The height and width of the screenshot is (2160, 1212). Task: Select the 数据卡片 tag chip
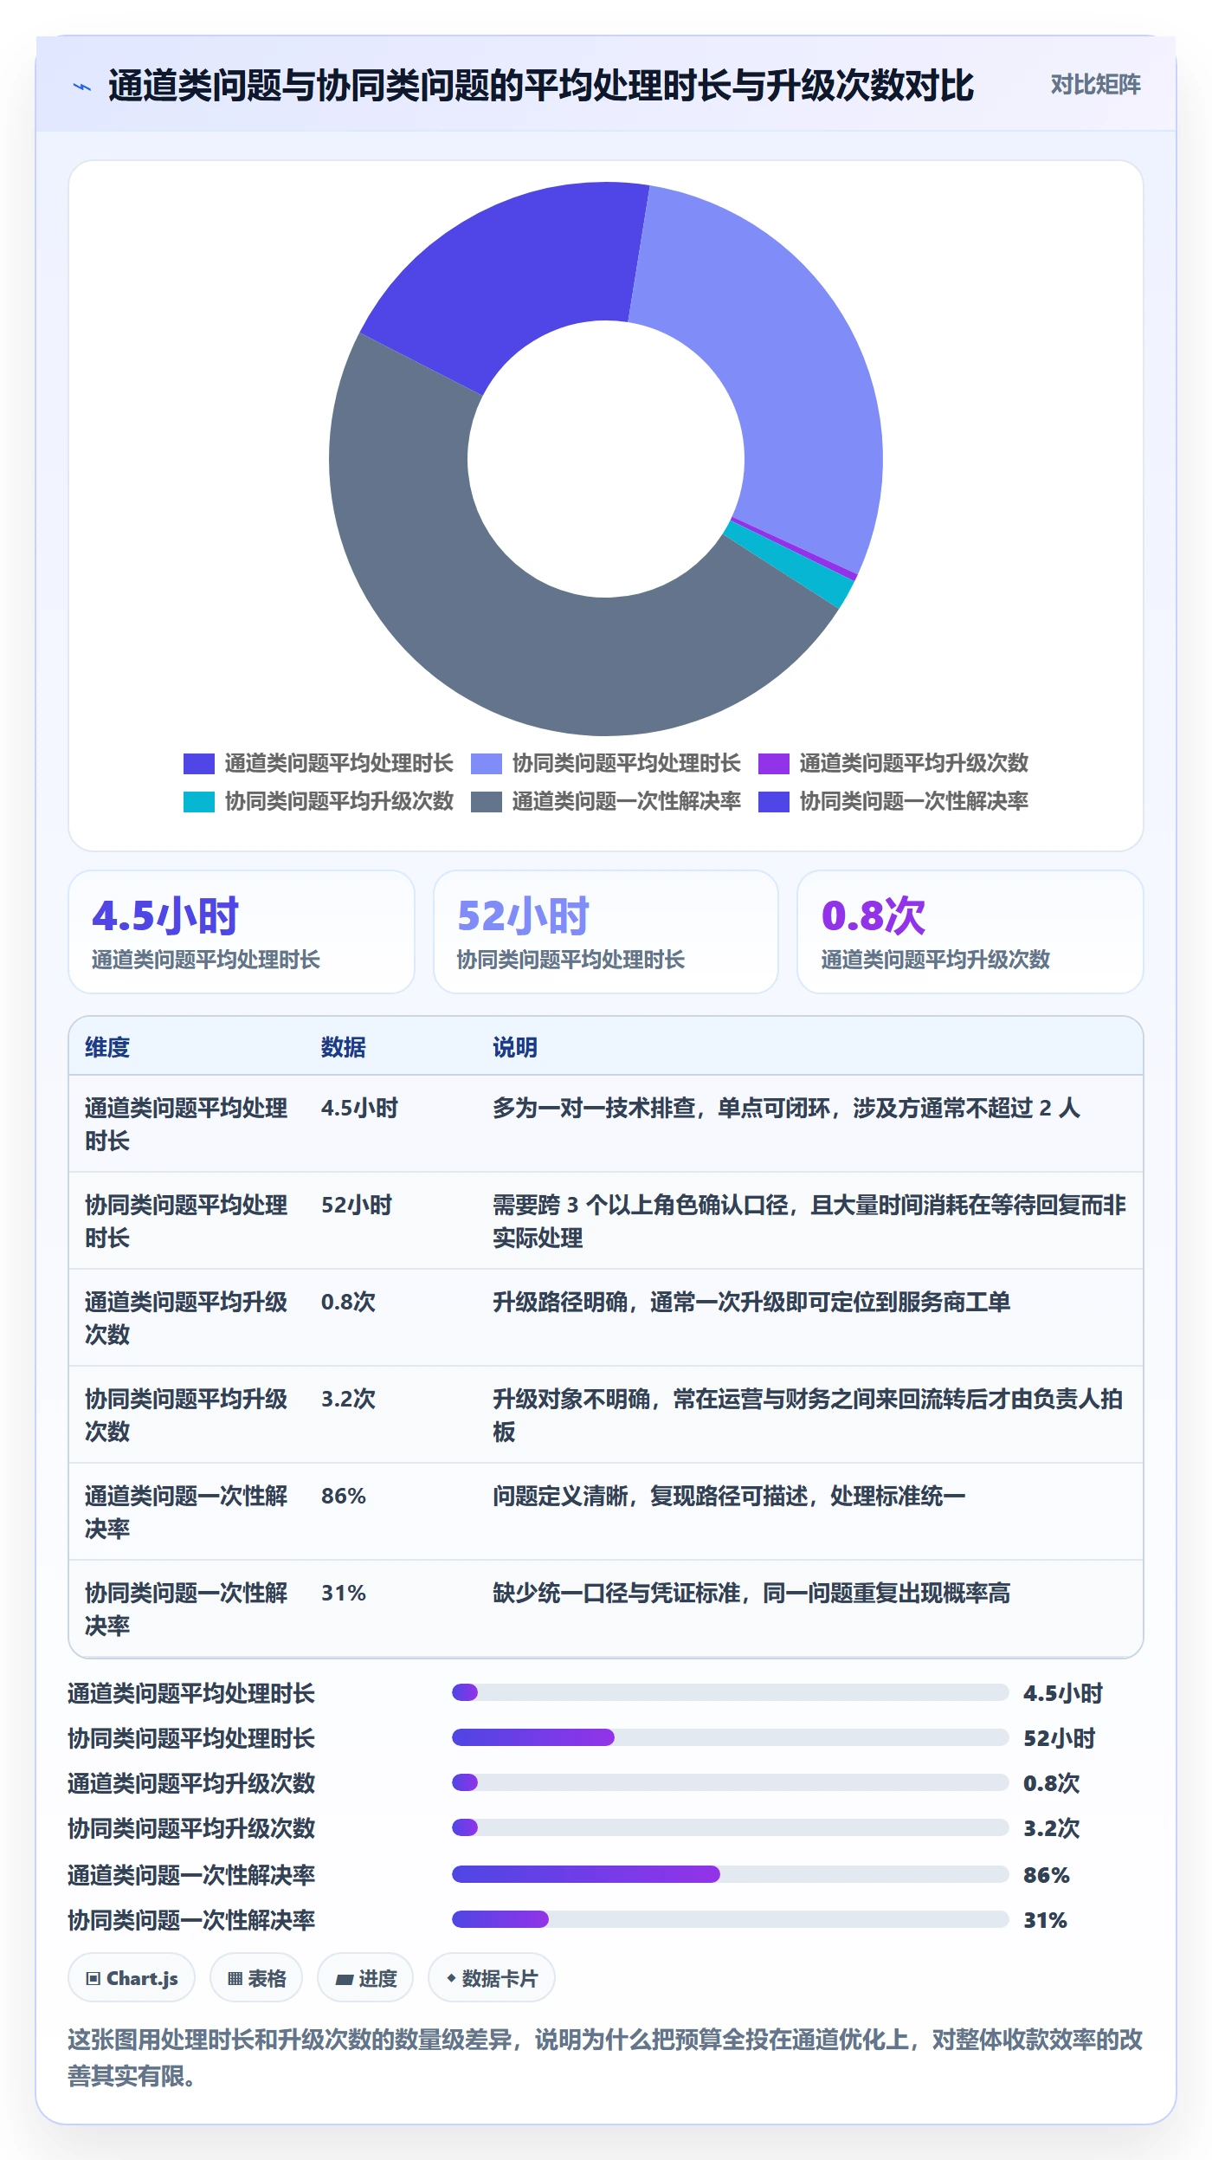(492, 1978)
